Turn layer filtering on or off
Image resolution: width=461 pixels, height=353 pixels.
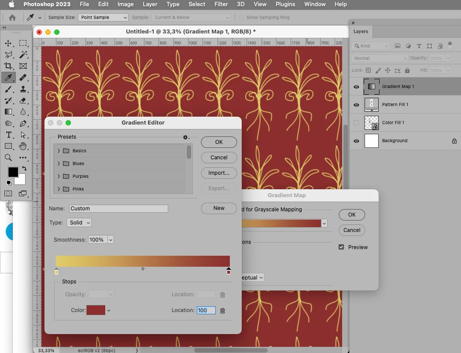pos(450,45)
